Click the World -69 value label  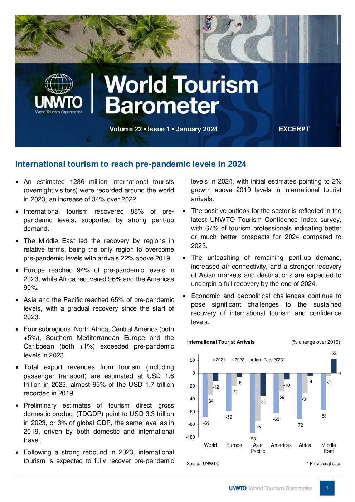coord(206,423)
